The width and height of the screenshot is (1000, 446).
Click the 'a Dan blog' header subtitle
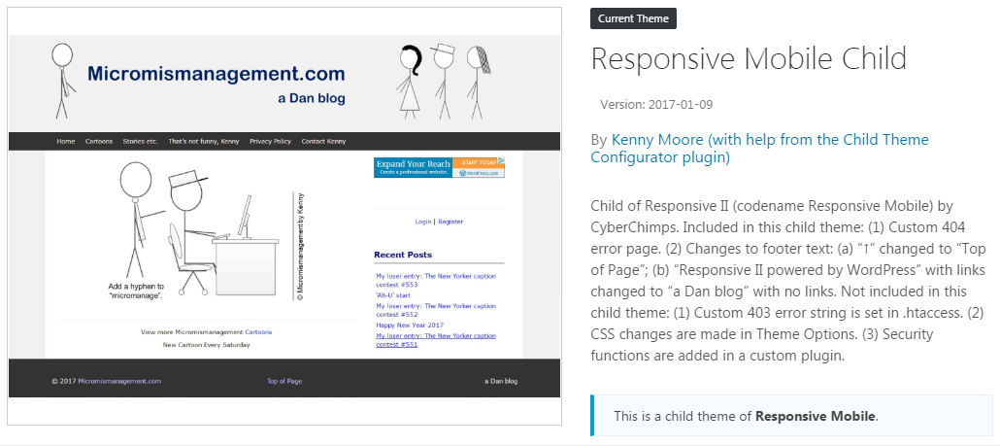[x=312, y=98]
